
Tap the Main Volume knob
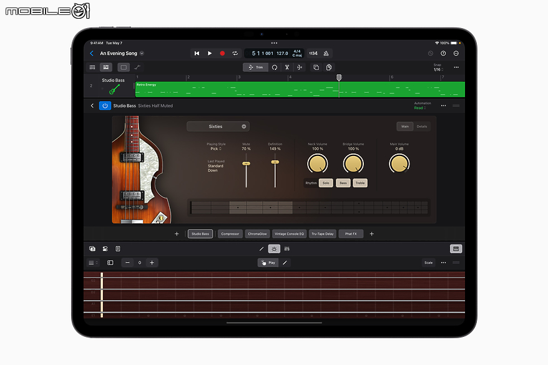(399, 164)
